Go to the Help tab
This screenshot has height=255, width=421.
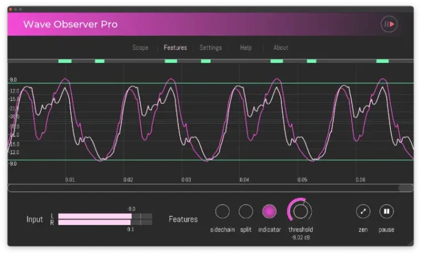[x=246, y=47]
